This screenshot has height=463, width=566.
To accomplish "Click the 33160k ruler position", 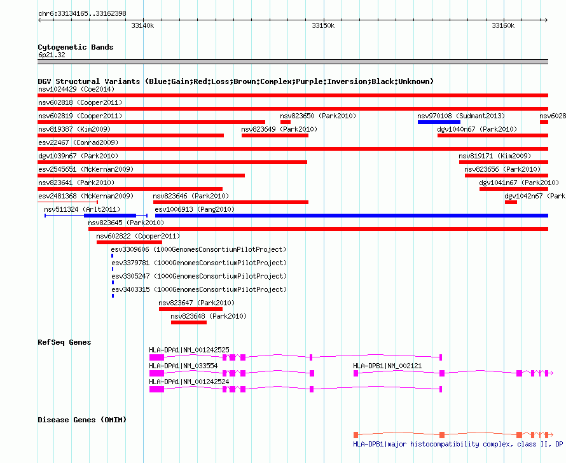I will (x=503, y=25).
